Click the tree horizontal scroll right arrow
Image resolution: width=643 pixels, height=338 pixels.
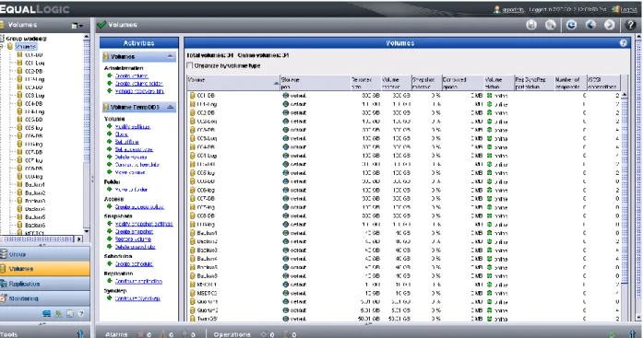(x=78, y=239)
